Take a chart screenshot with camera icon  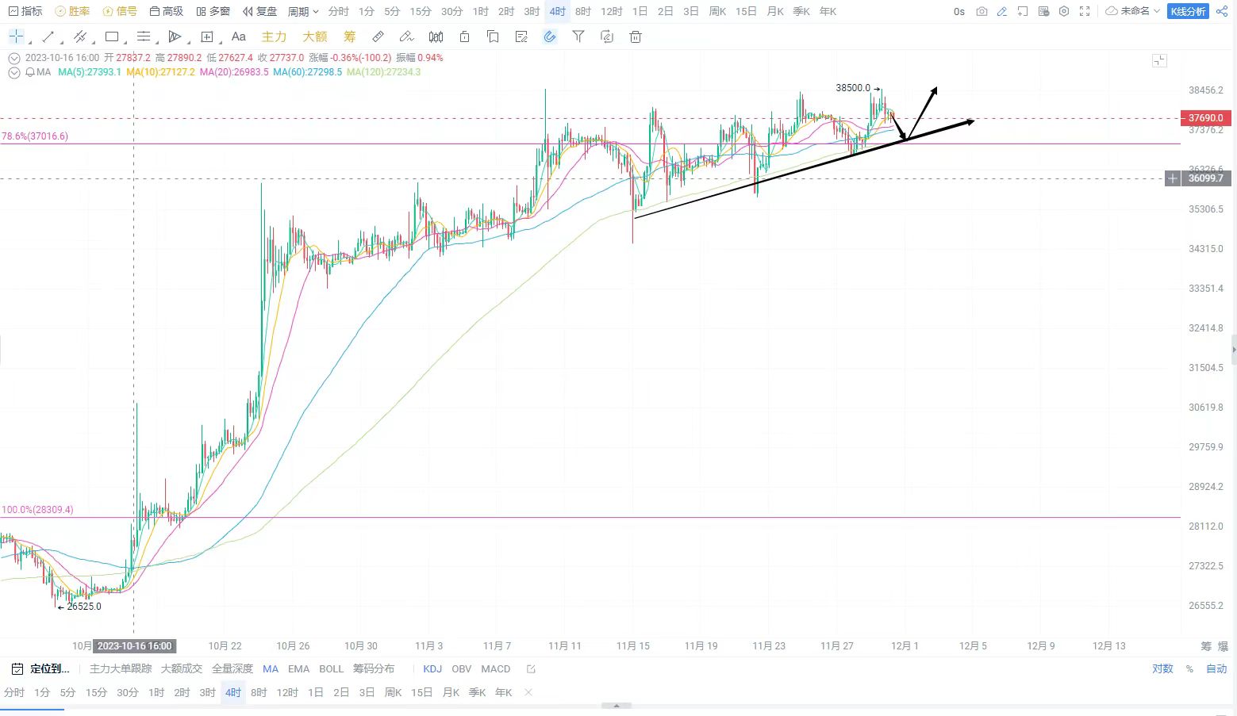[x=982, y=11]
